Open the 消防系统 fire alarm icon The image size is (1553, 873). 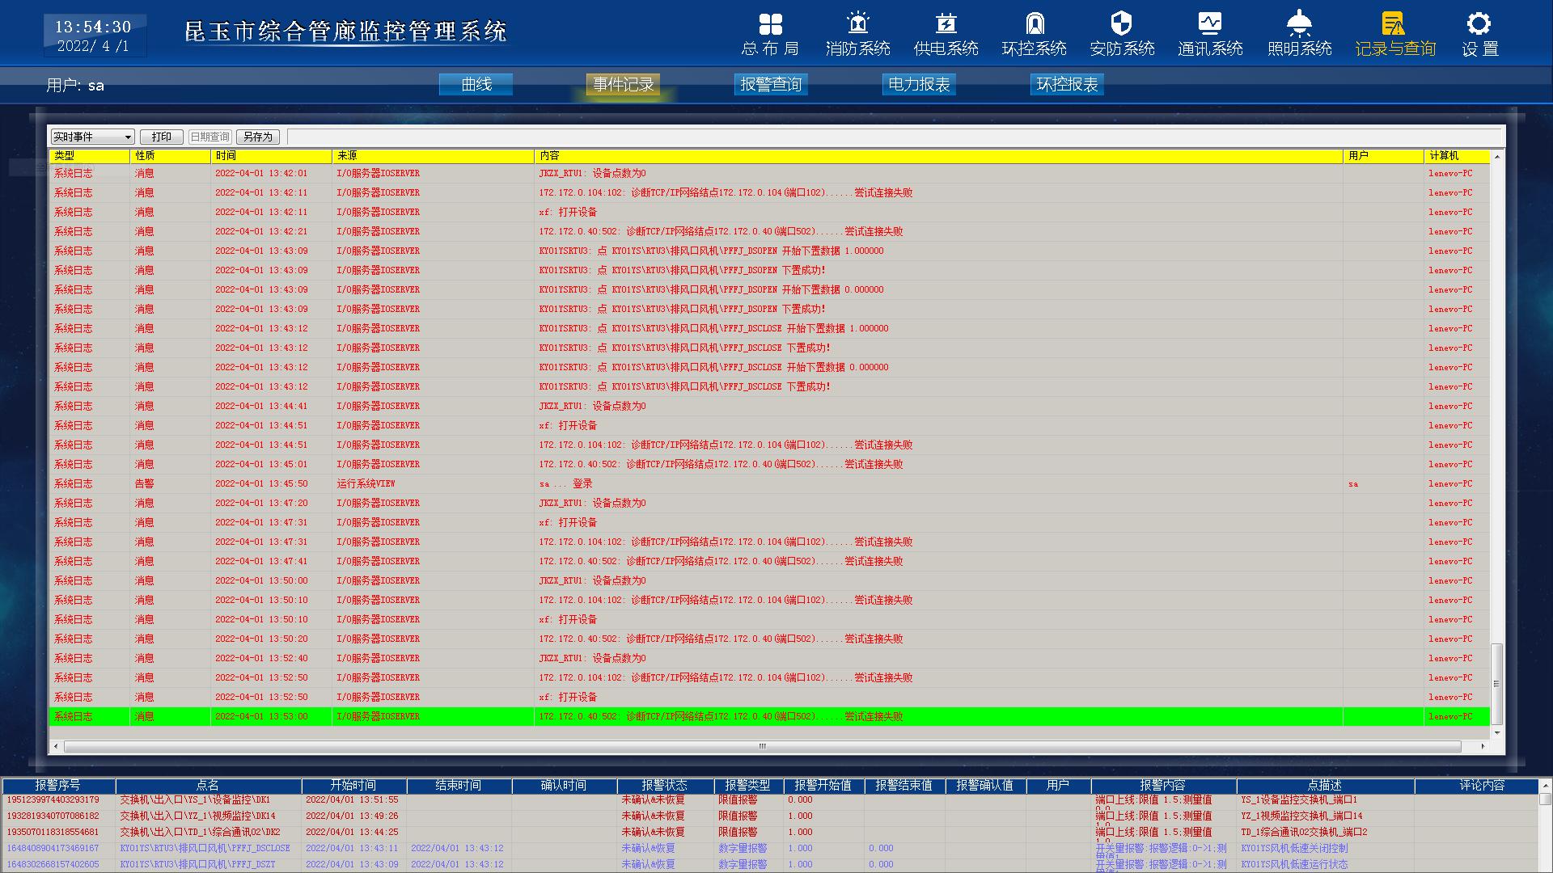pos(857,24)
